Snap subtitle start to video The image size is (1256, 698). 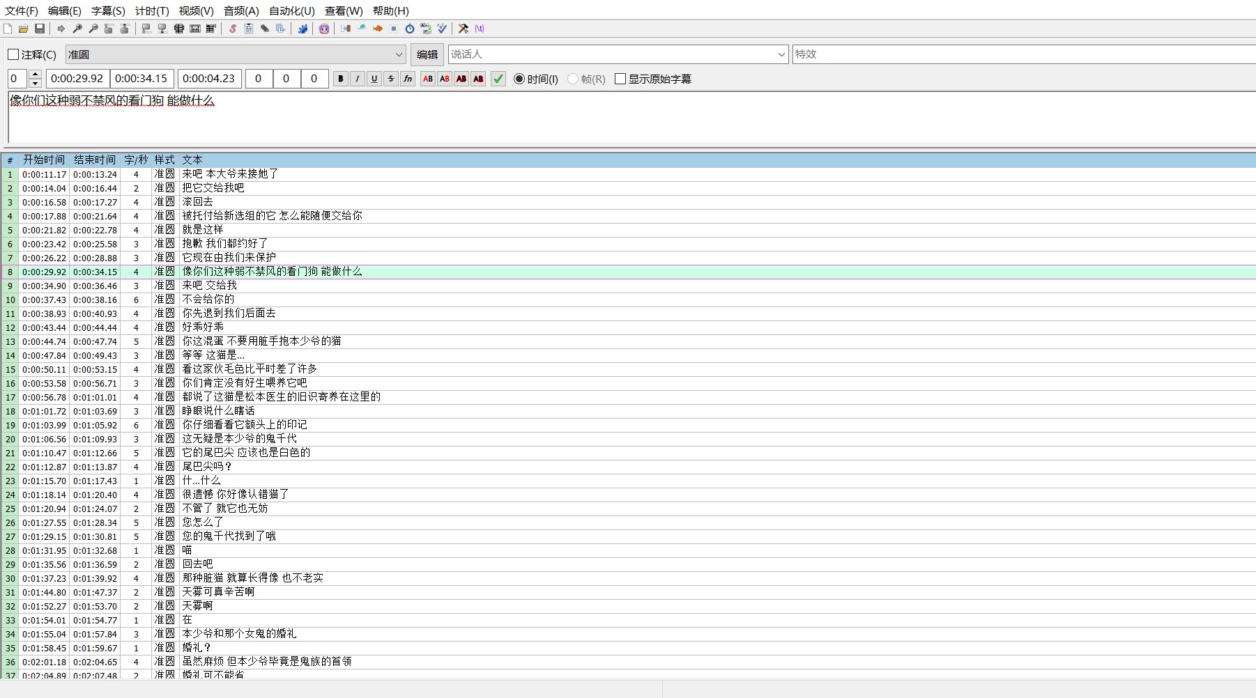pyautogui.click(x=147, y=29)
